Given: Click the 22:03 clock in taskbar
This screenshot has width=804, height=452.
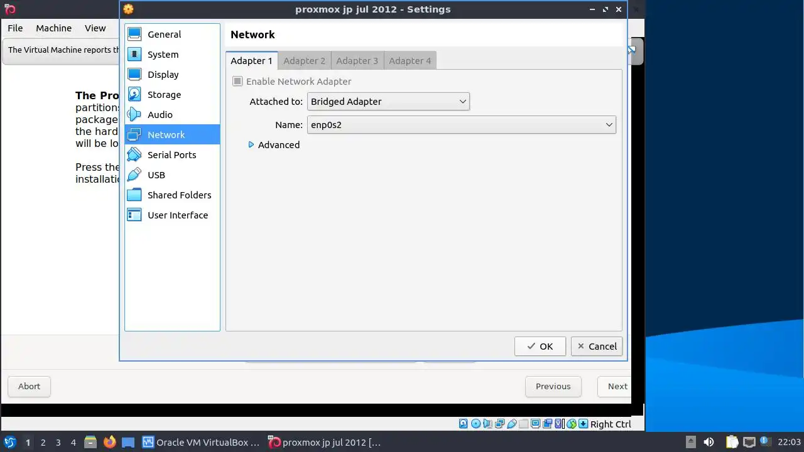Looking at the screenshot, I should (x=789, y=442).
